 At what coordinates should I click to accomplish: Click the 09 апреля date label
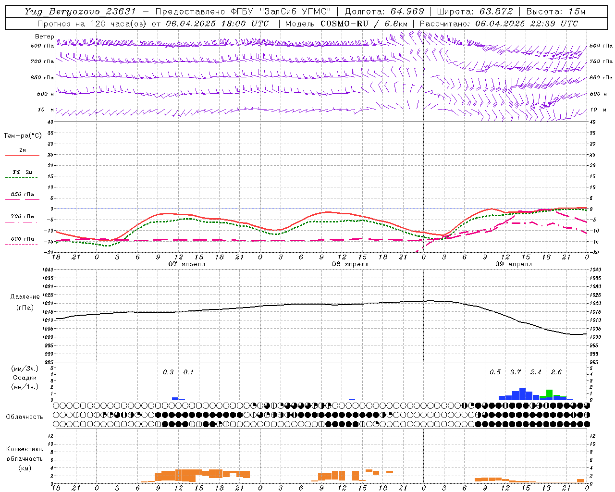click(x=514, y=264)
